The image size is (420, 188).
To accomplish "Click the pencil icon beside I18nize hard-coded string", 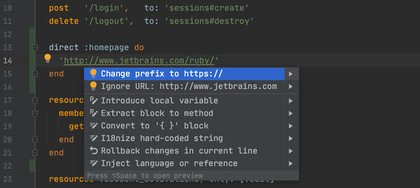I will 94,138.
